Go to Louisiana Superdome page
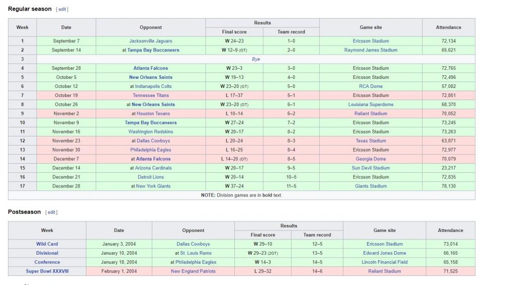Viewport: 505px width, 285px height. tap(371, 105)
